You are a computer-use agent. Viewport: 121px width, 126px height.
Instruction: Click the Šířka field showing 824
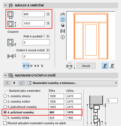pyautogui.click(x=56, y=118)
